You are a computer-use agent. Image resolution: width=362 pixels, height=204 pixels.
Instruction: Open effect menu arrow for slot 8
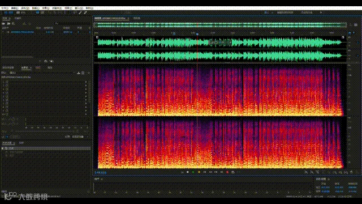tap(86, 107)
